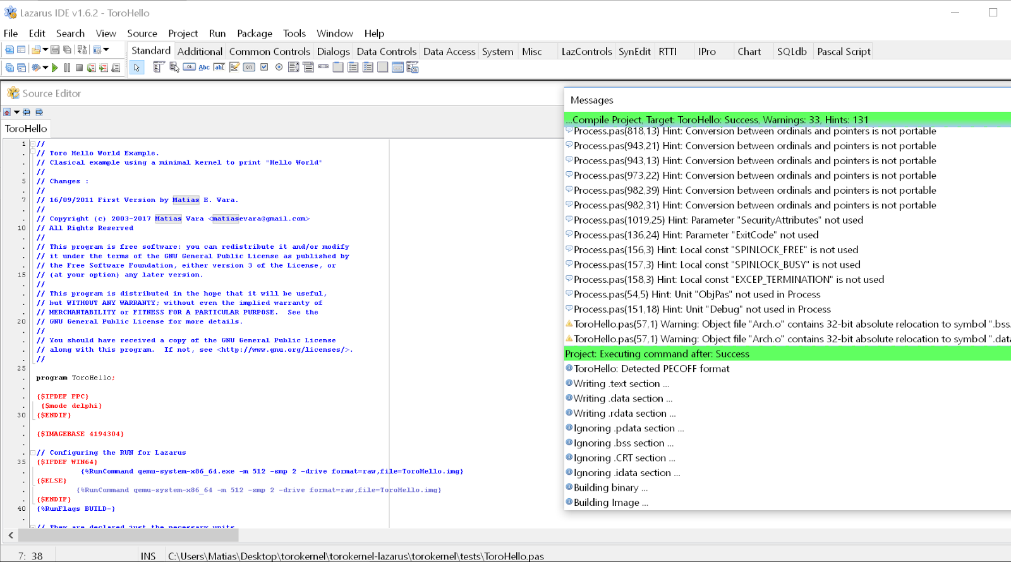This screenshot has width=1011, height=562.
Task: Switch to the Pascal Script tab
Action: pyautogui.click(x=844, y=52)
